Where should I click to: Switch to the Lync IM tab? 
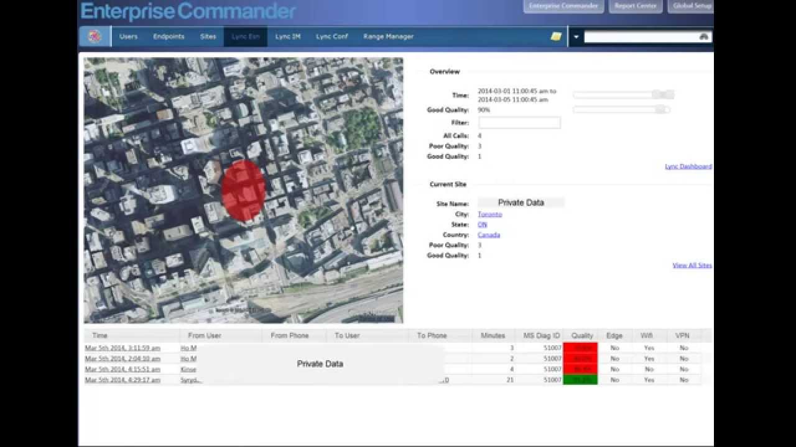click(288, 37)
